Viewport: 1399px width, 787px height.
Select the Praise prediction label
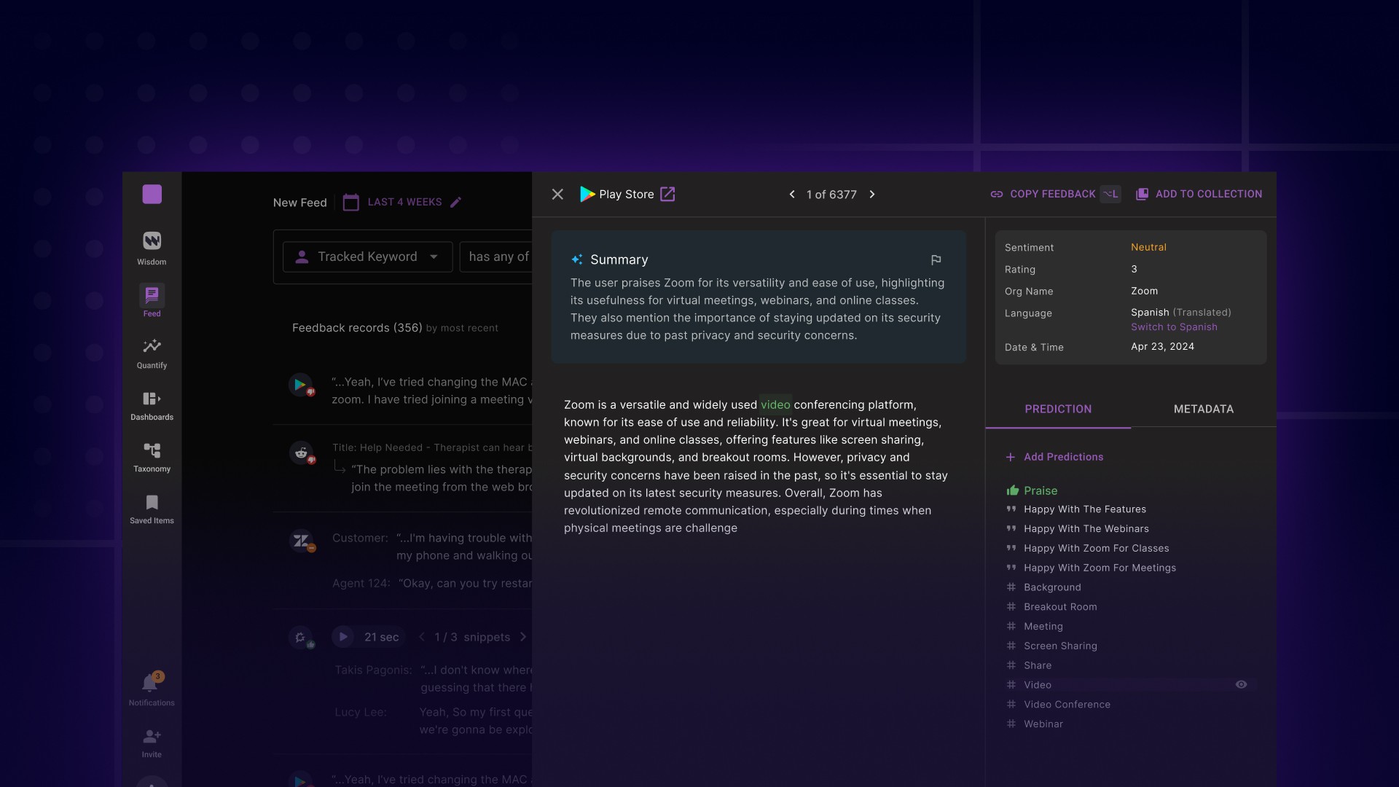tap(1032, 490)
